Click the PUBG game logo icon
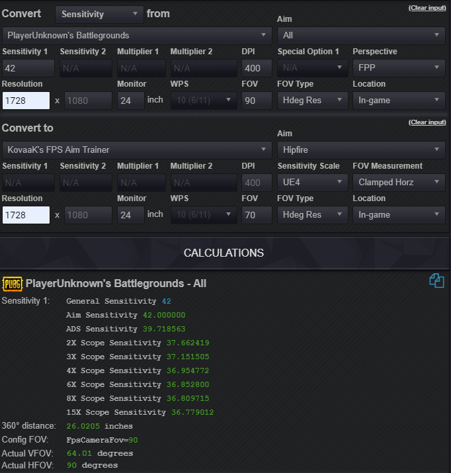Screen dimensions: 451x473 (x=13, y=284)
